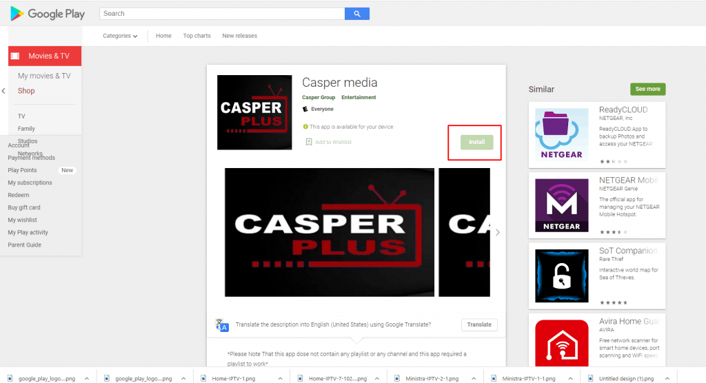This screenshot has height=383, width=706.
Task: Open the Avira Home Guard app title
Action: (x=629, y=321)
